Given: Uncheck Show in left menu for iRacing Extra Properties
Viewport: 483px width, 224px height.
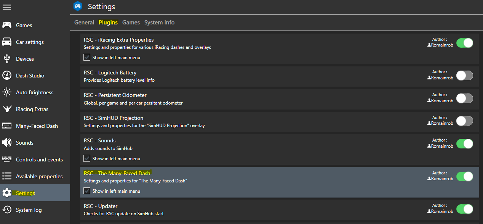Looking at the screenshot, I should point(87,58).
